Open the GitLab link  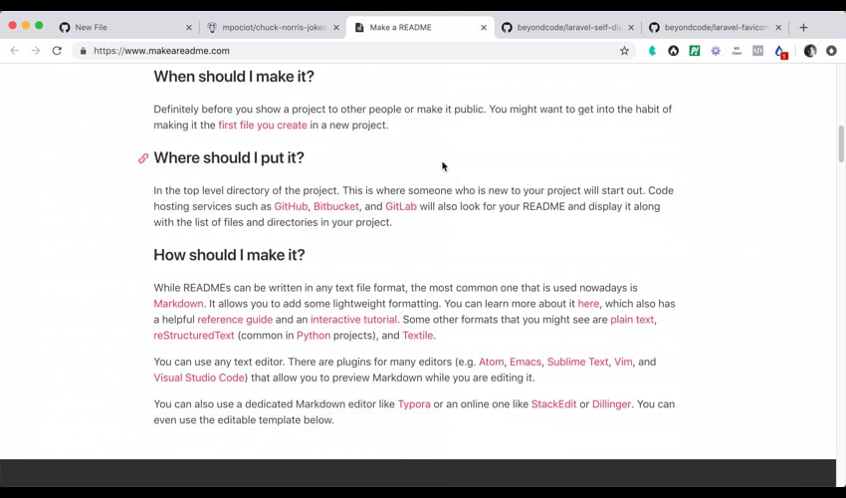(x=401, y=206)
